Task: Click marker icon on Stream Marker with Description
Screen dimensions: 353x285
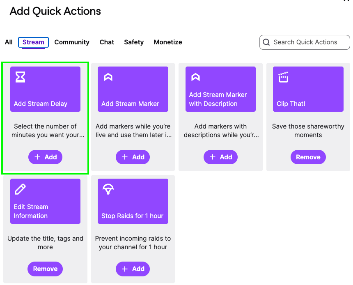Action: point(195,77)
